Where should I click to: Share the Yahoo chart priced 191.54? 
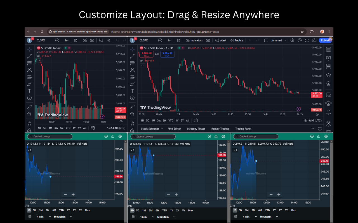113,136
